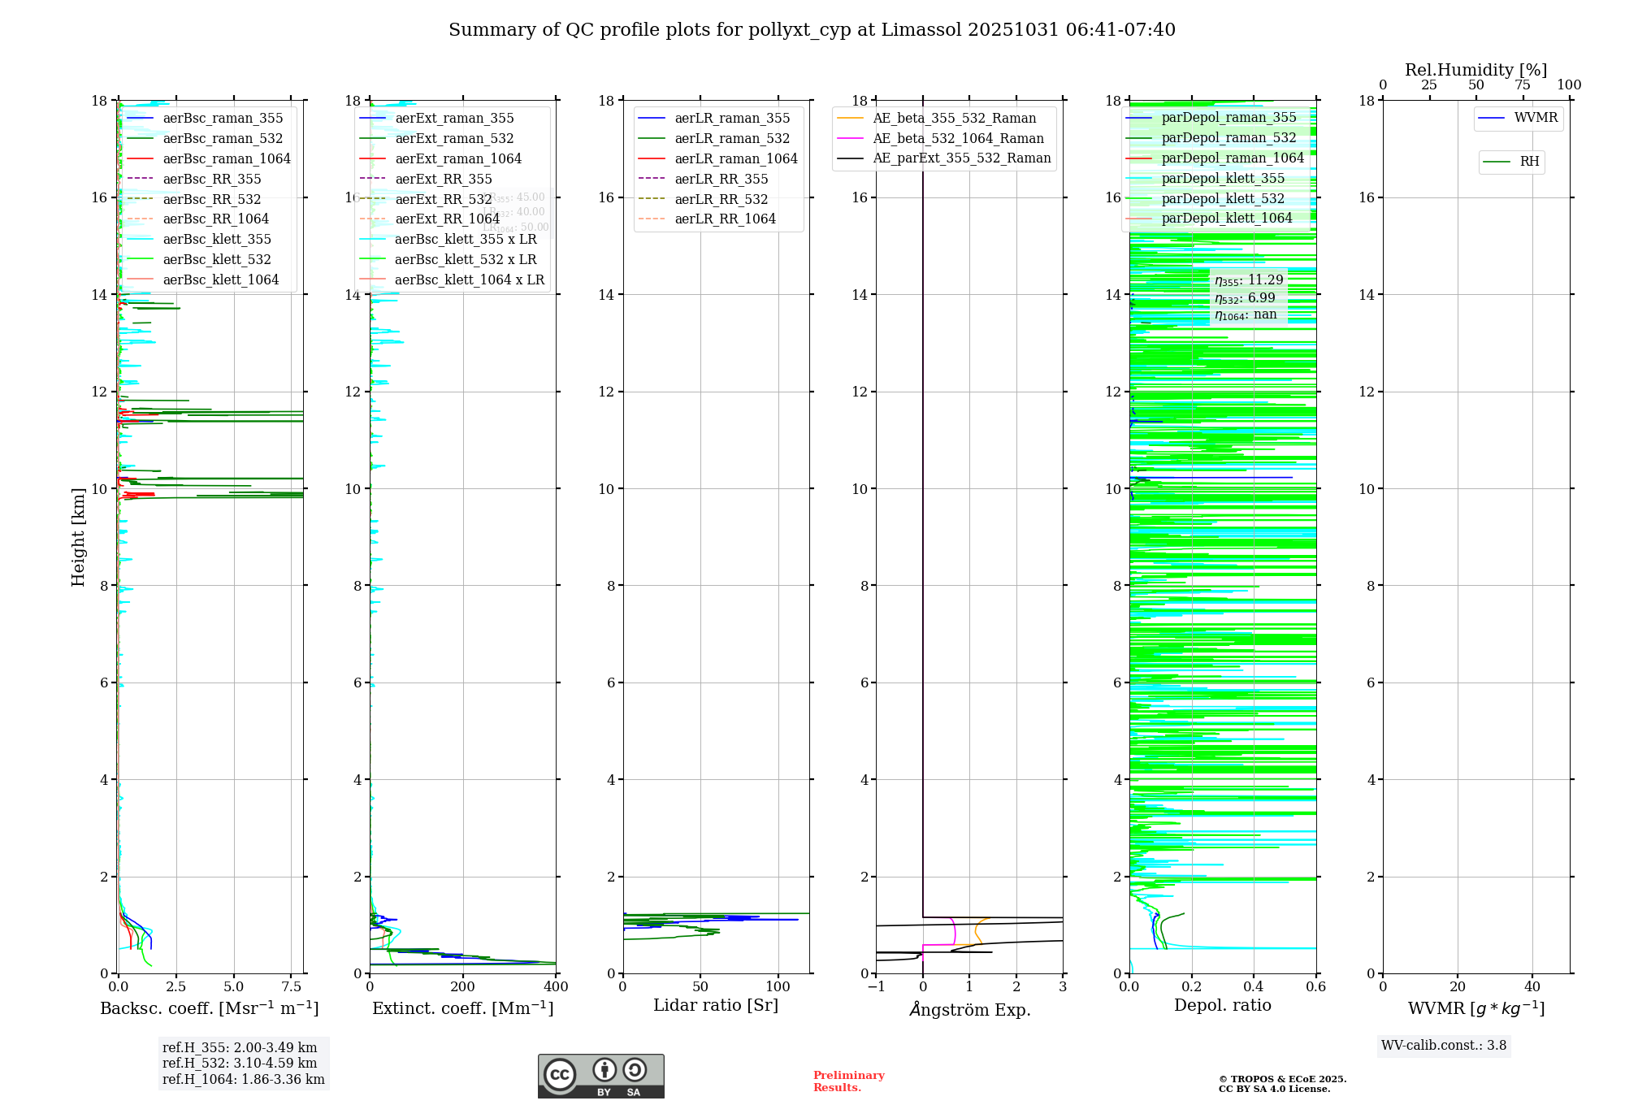This screenshot has height=1105, width=1625.
Task: Click the eta 355 value annotation
Action: point(1249,280)
